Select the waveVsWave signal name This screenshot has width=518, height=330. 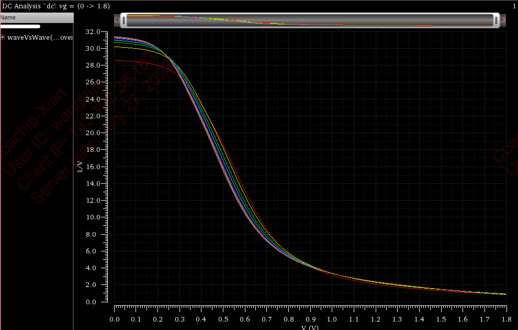click(40, 37)
